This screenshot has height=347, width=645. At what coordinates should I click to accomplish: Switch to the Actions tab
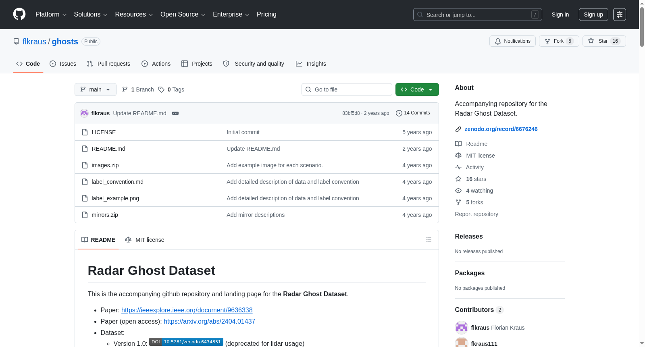pyautogui.click(x=156, y=64)
